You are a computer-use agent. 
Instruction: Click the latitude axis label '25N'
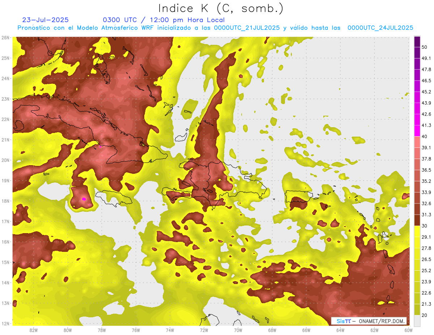point(5,58)
